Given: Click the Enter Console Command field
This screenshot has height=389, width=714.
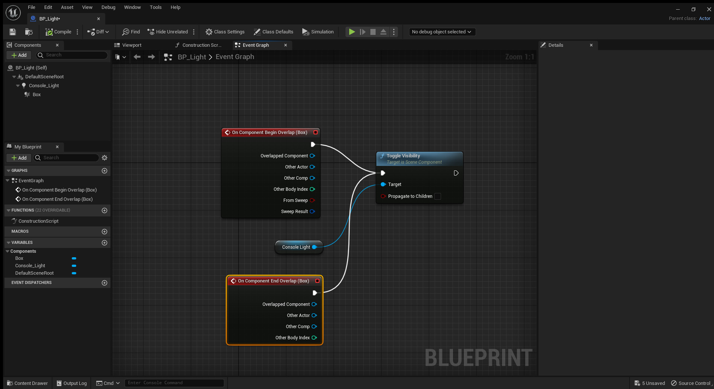Looking at the screenshot, I should (x=174, y=383).
